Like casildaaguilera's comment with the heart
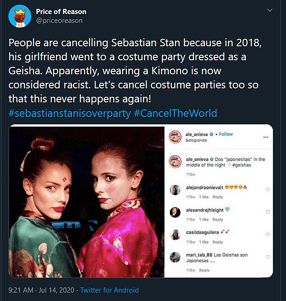286x301 pixels. coord(267,235)
